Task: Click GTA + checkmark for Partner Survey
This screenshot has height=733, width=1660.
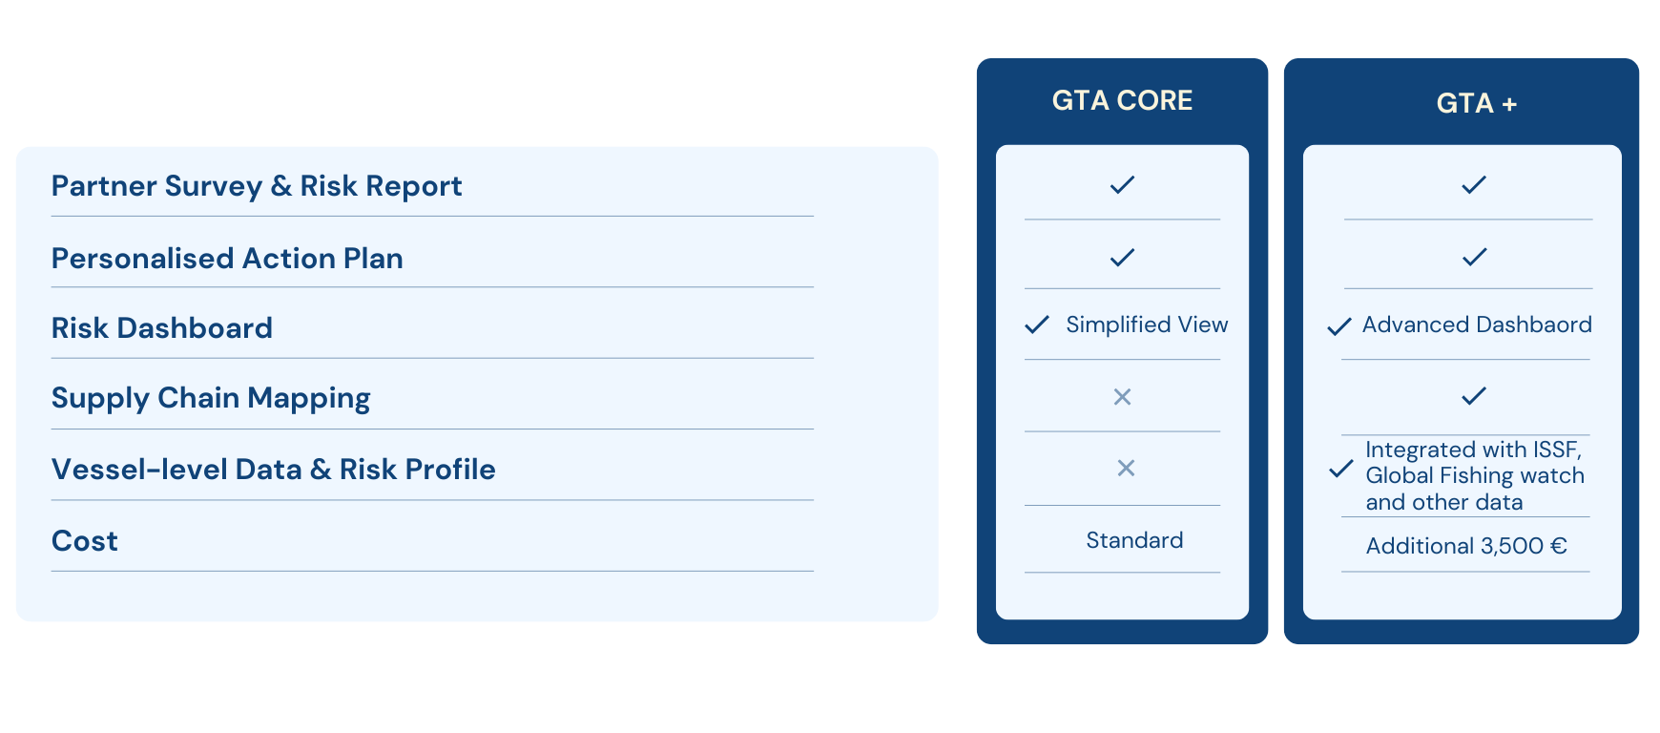Action: [1474, 185]
